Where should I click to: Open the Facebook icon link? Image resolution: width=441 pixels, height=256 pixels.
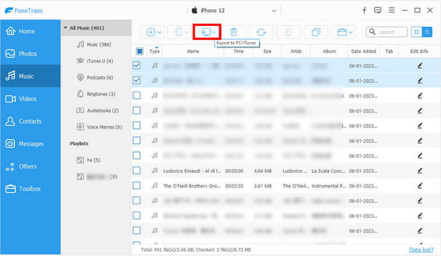tap(364, 10)
